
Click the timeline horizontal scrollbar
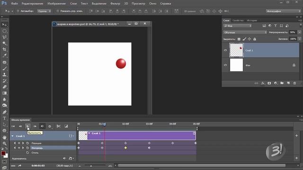point(202,166)
